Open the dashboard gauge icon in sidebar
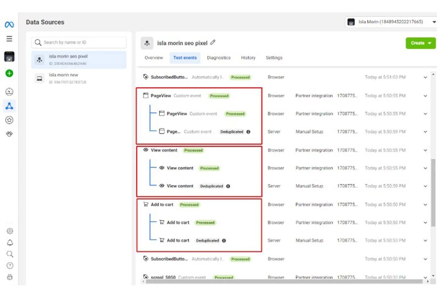Image resolution: width=437 pixels, height=295 pixels. 9,92
